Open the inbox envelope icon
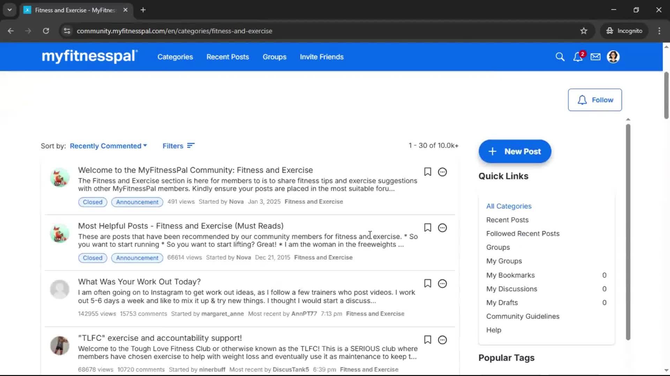The image size is (670, 376). tap(595, 57)
